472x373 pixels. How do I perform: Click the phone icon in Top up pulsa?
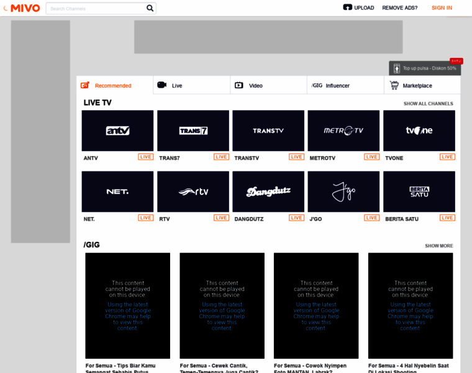pyautogui.click(x=397, y=68)
